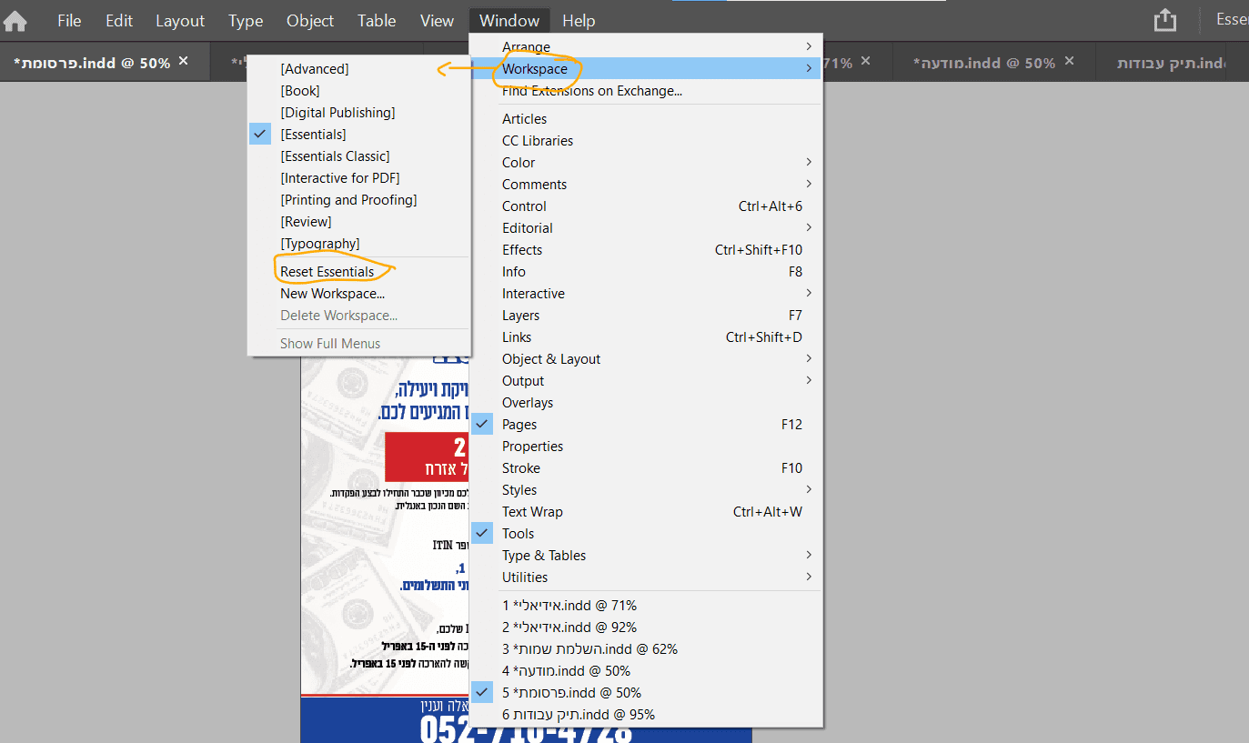Select the Workspace menu item
Screen dimensions: 1249x743
pyautogui.click(x=646, y=68)
